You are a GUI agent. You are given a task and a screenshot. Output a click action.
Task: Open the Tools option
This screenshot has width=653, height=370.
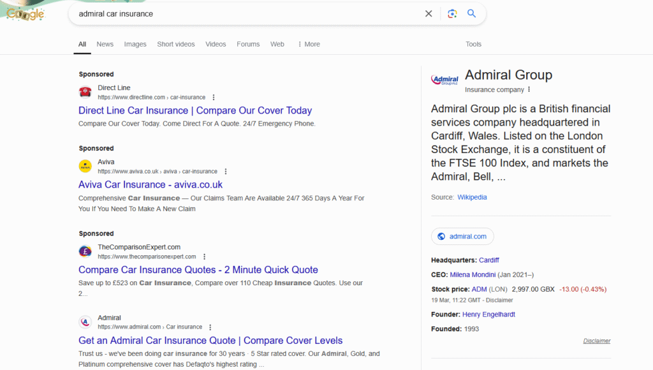tap(473, 44)
